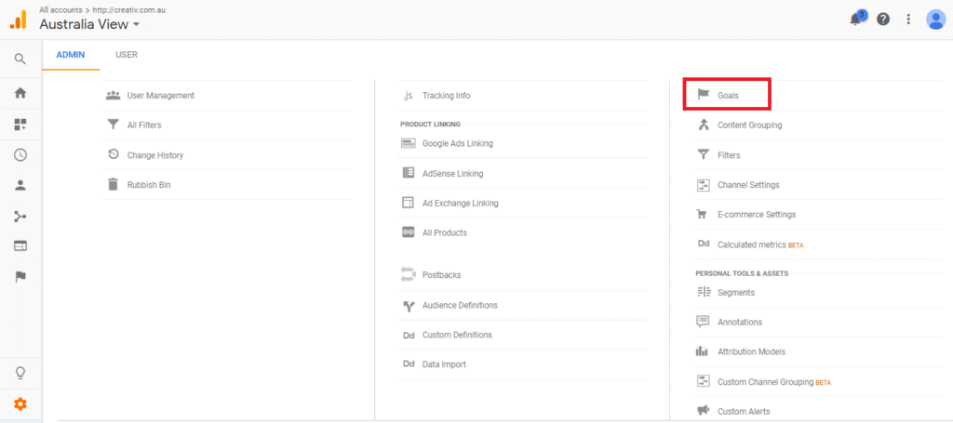Open Customisation dashboards icon in sidebar
Screen dimensions: 953x423
[x=20, y=125]
